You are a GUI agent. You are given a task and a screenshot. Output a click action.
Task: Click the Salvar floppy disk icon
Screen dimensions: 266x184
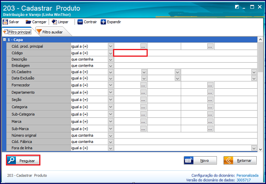(x=5, y=22)
